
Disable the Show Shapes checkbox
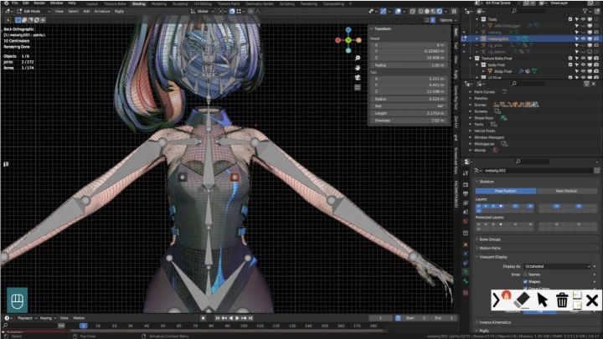coord(525,282)
